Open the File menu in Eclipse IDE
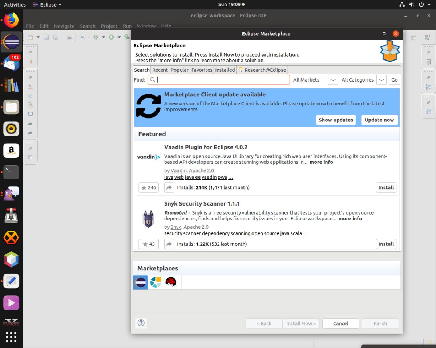 [x=30, y=26]
